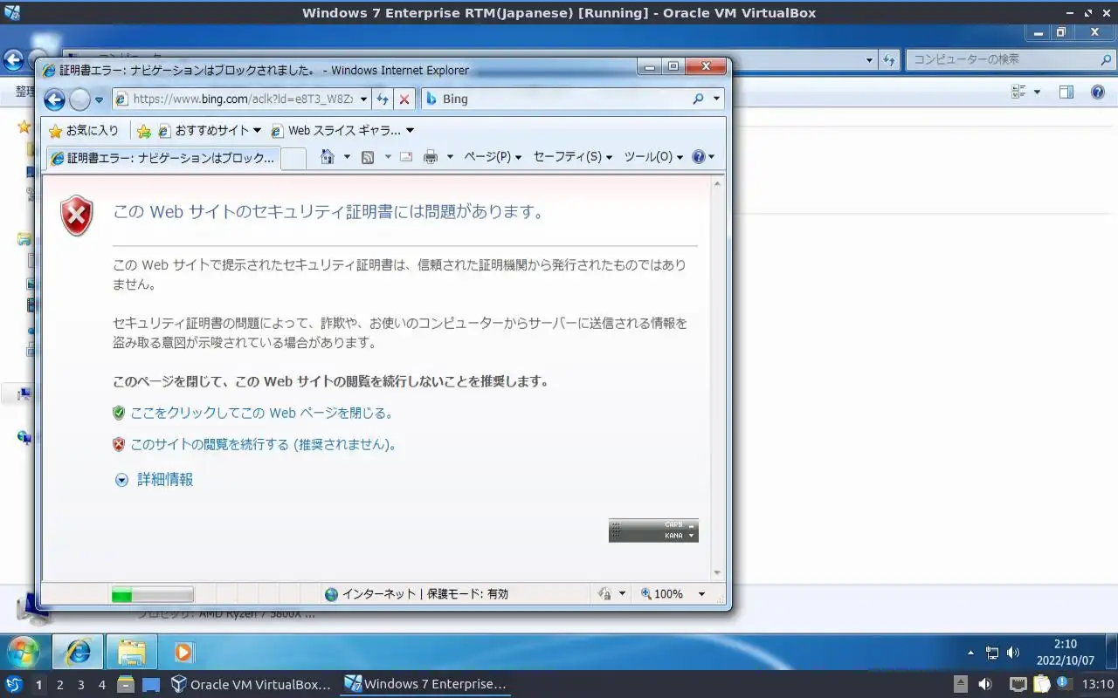Image resolution: width=1118 pixels, height=698 pixels.
Task: Click the host clipboard tray icon
Action: coord(1040,685)
